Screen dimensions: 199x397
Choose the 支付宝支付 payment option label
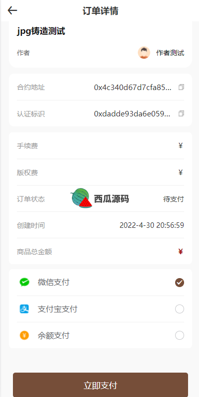(58, 309)
